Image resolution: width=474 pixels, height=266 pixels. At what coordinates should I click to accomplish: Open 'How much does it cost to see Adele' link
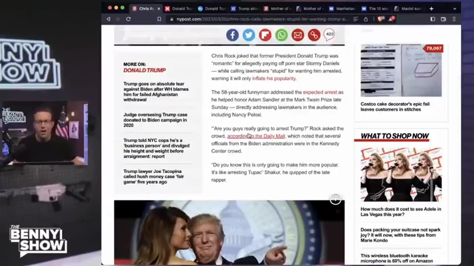(x=401, y=212)
